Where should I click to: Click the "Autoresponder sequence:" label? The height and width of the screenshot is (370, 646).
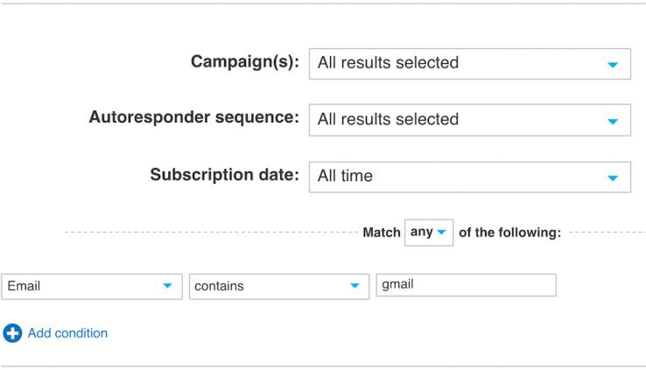click(193, 117)
